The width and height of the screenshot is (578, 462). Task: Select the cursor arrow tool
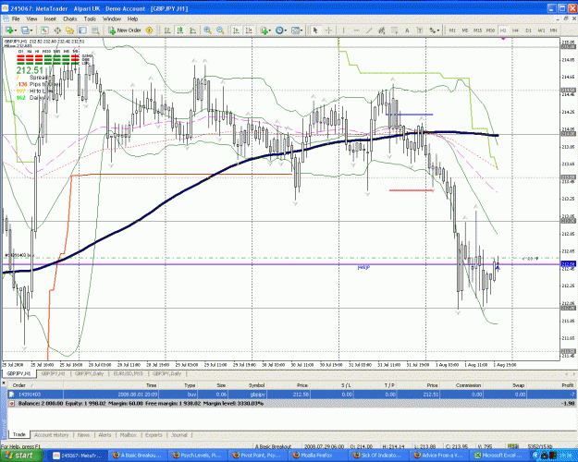point(315,30)
